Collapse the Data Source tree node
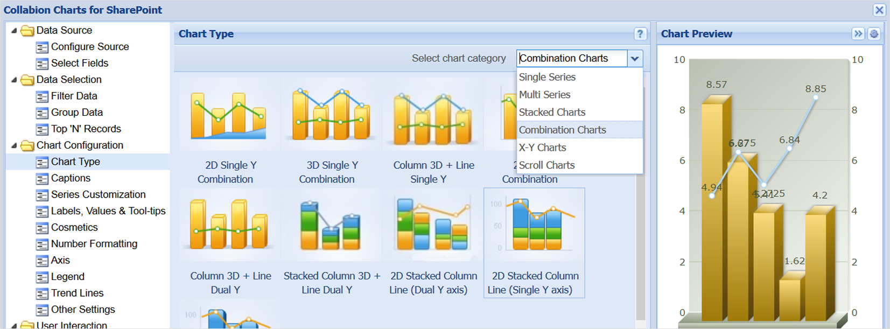Screen dimensions: 890x329 point(14,31)
